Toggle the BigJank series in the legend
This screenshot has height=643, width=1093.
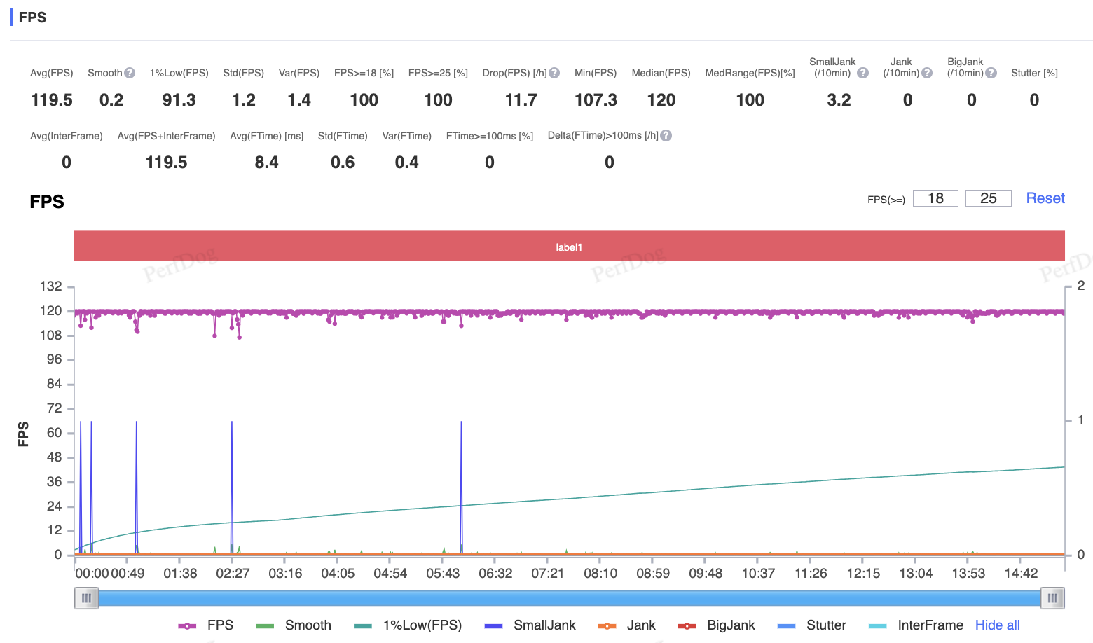click(x=716, y=625)
